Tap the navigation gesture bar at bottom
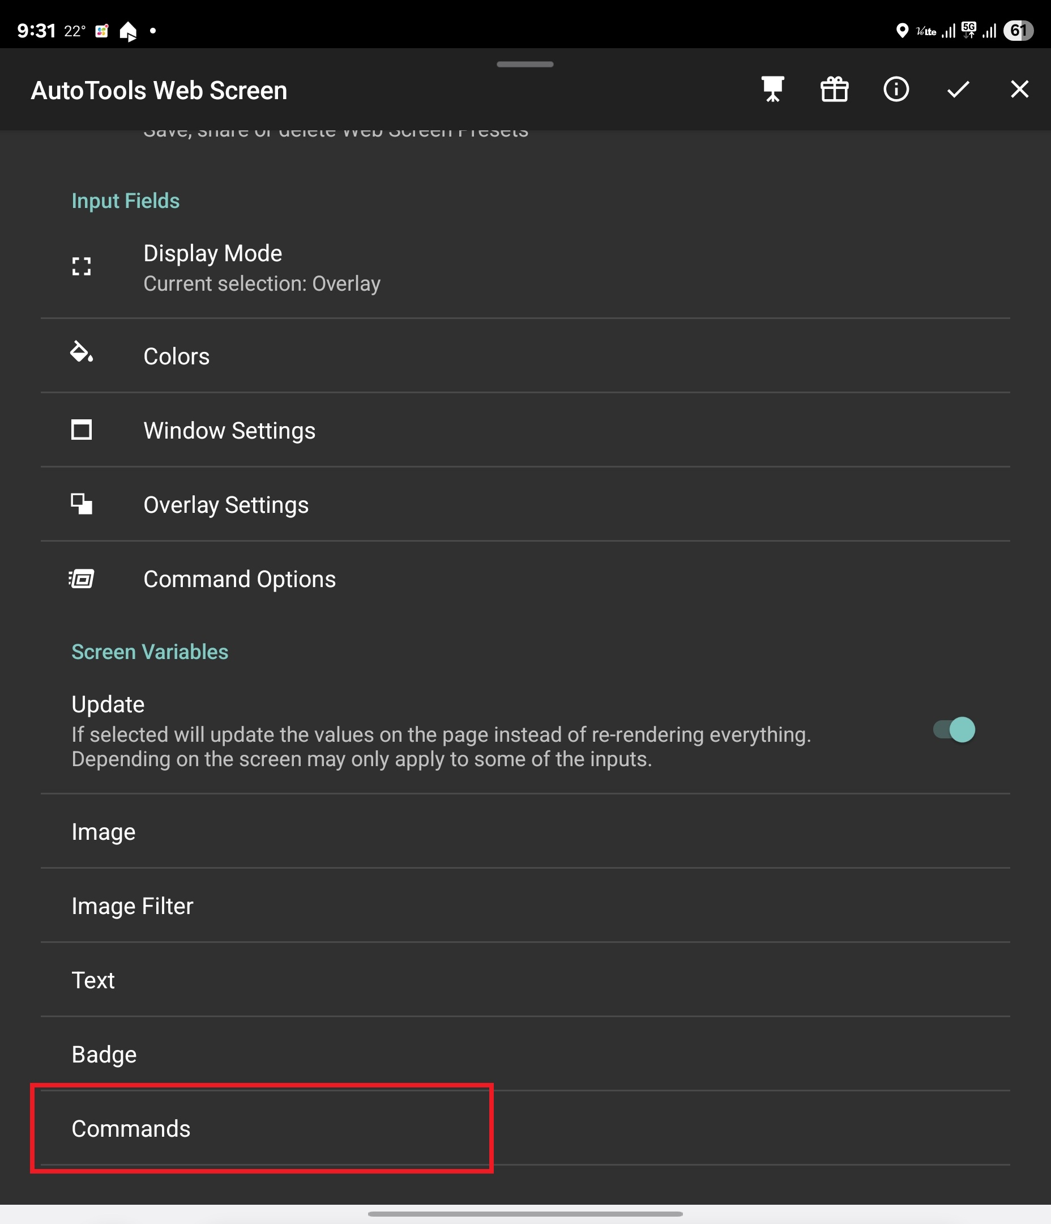 525,1214
